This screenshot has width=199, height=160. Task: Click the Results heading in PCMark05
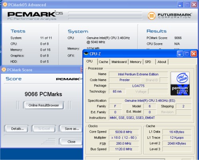click(x=156, y=31)
